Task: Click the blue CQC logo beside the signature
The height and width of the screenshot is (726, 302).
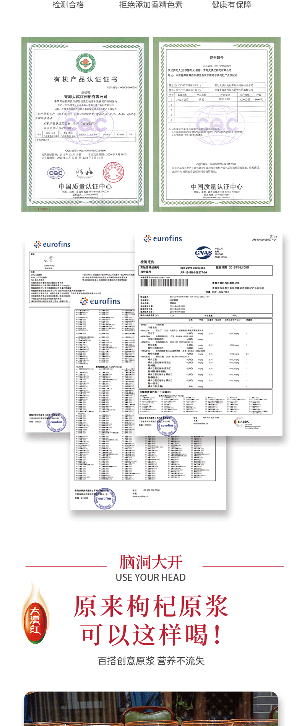Action: [56, 173]
